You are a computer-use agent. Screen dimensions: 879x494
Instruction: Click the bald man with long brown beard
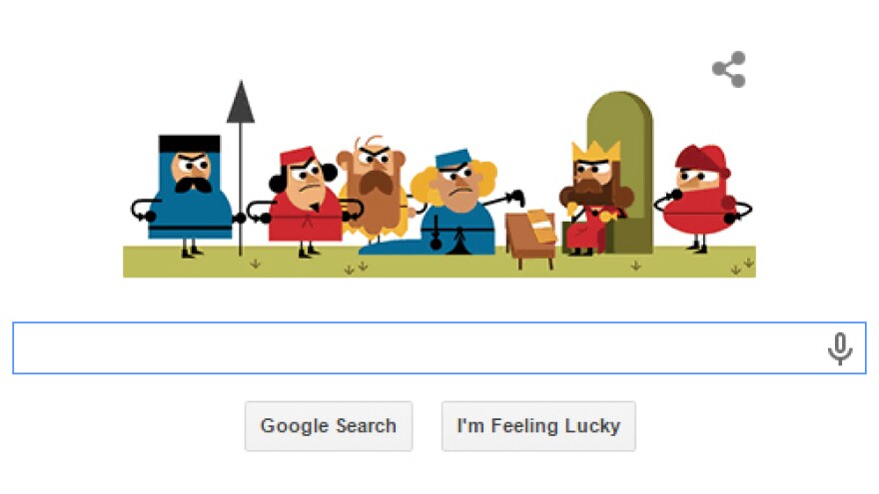tap(374, 188)
